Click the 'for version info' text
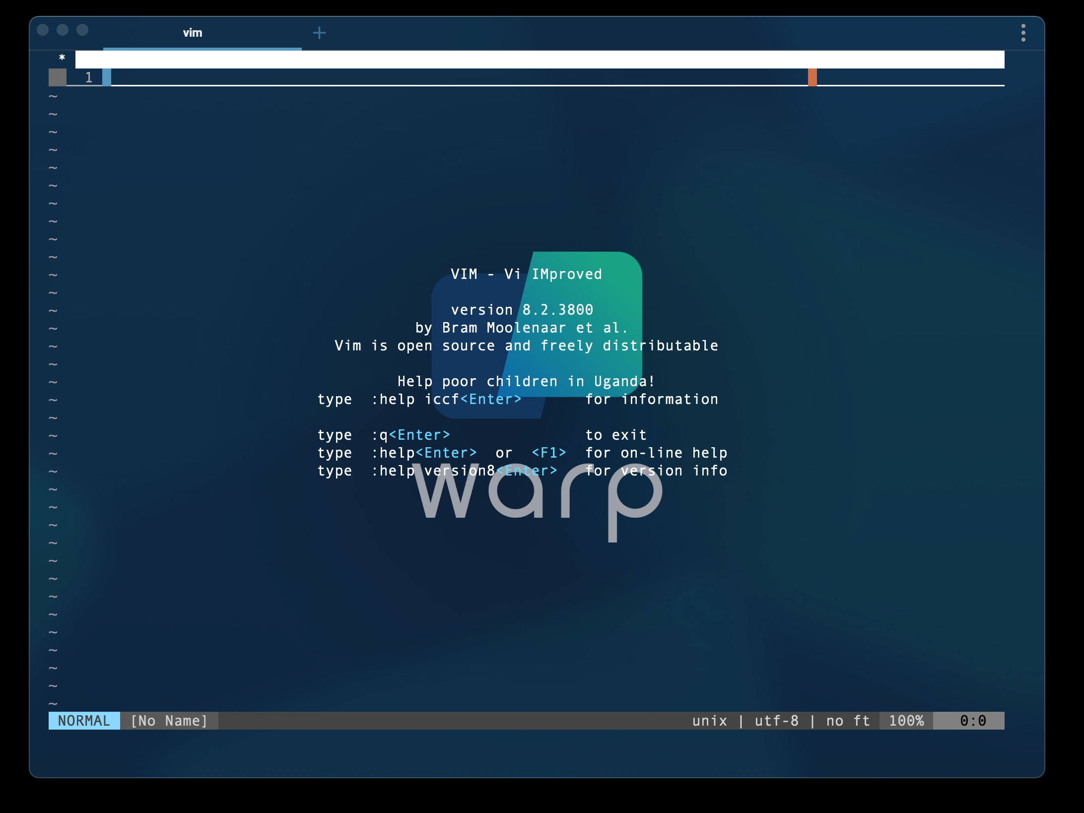 click(656, 471)
